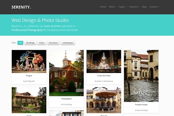Open the Chaux de Fonds fountain photo
Viewport: 174px width, 116px height.
(104, 61)
